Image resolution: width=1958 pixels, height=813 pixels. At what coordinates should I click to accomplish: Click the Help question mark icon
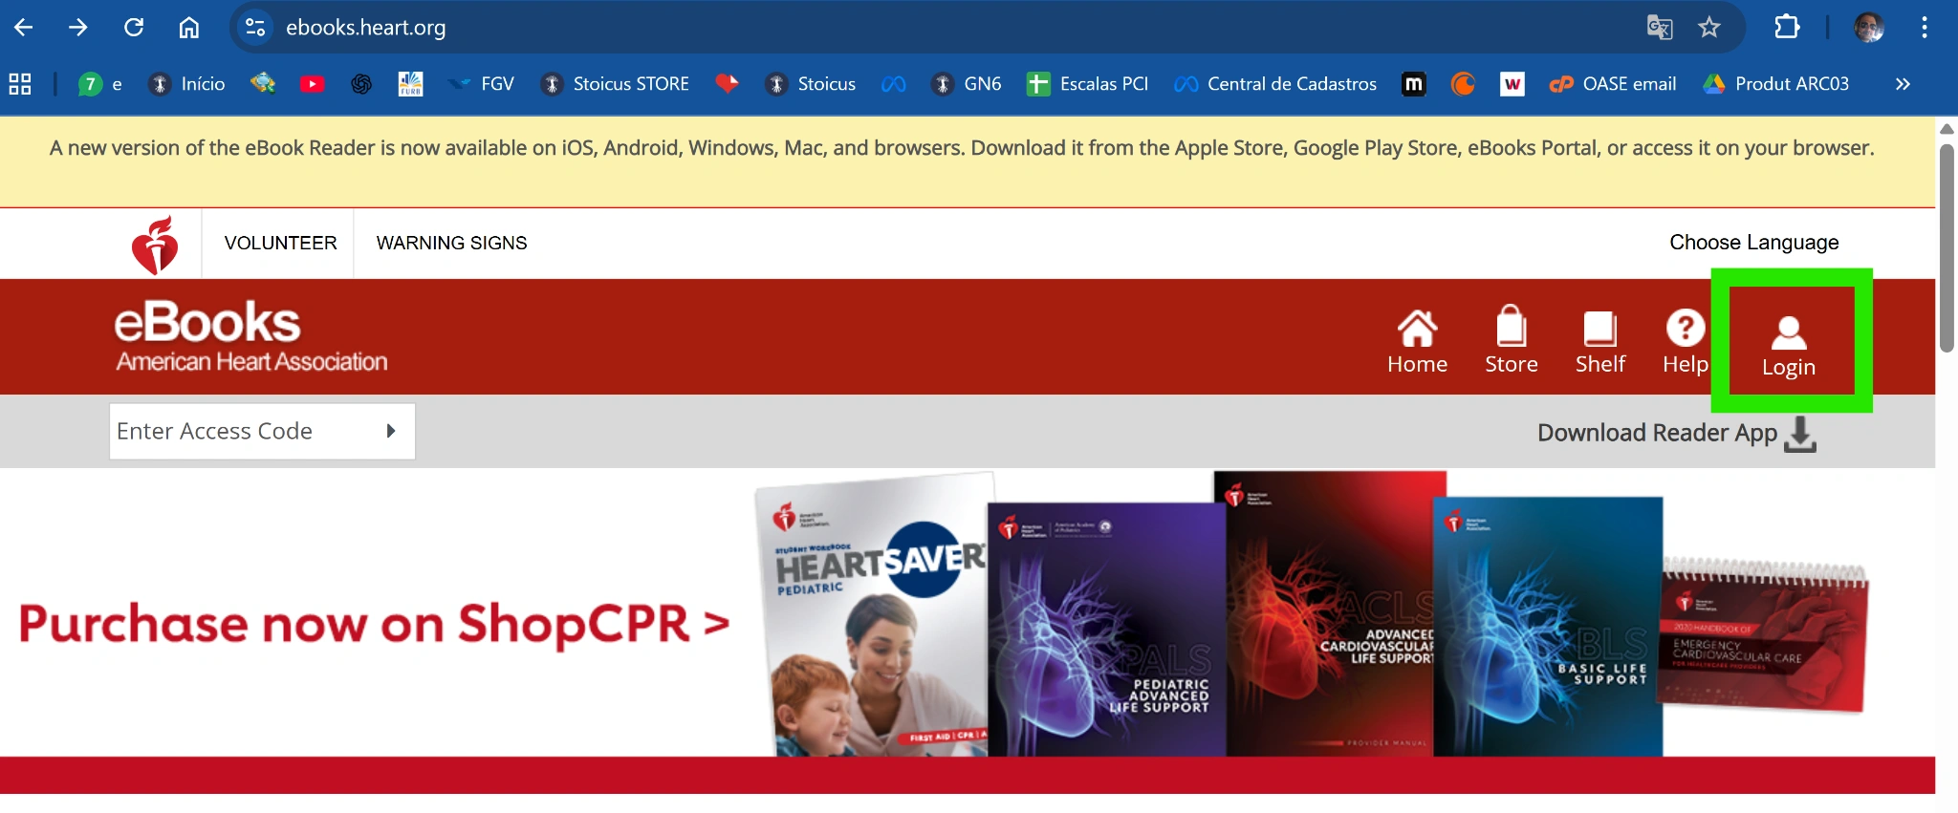coord(1685,329)
